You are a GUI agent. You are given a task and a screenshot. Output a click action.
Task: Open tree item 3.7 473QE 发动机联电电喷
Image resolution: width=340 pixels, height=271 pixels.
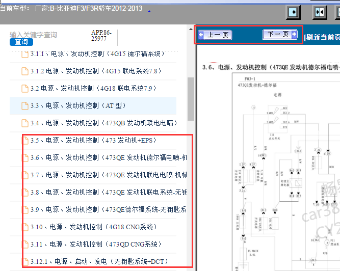tap(109, 175)
